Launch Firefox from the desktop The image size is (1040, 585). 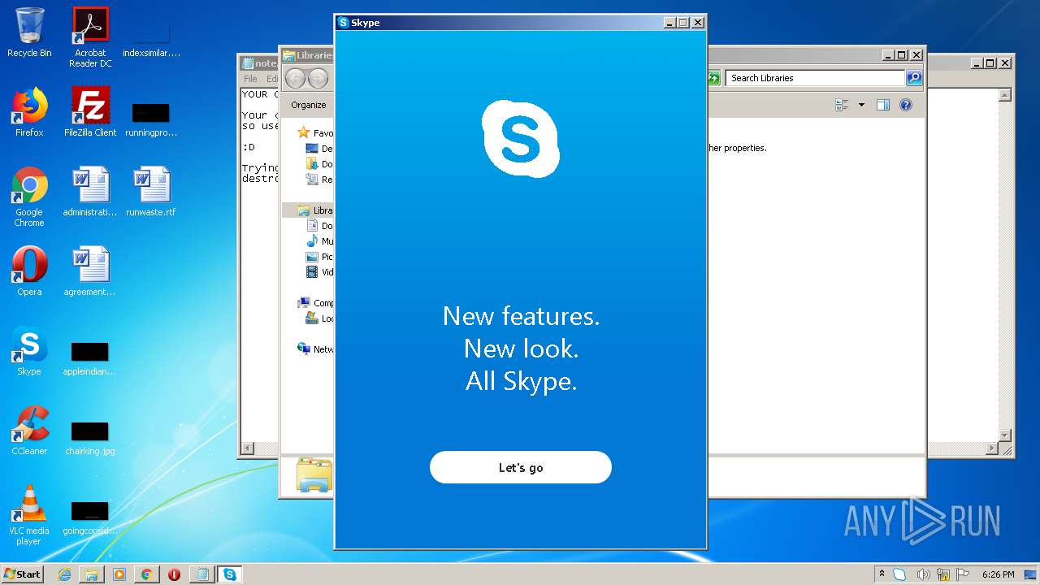click(29, 112)
